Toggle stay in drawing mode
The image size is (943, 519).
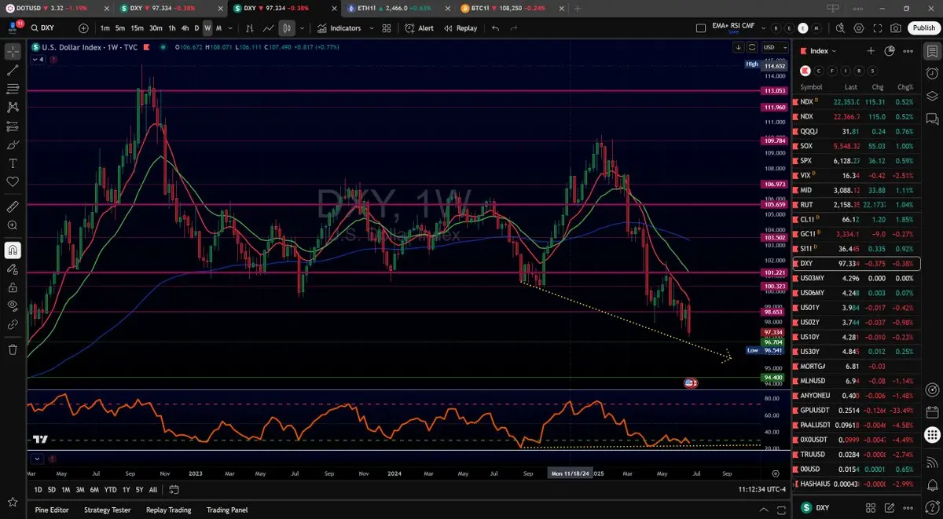pyautogui.click(x=13, y=269)
